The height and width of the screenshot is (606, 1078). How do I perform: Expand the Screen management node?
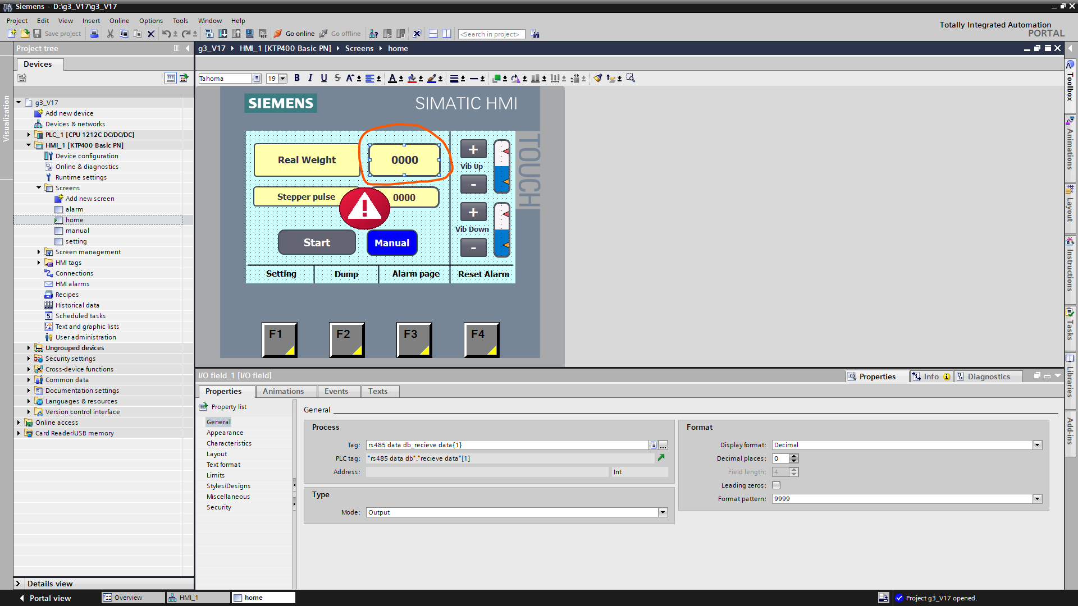pyautogui.click(x=39, y=252)
